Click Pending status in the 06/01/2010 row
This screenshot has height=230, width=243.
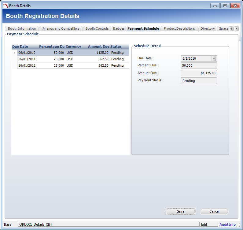[x=117, y=53]
